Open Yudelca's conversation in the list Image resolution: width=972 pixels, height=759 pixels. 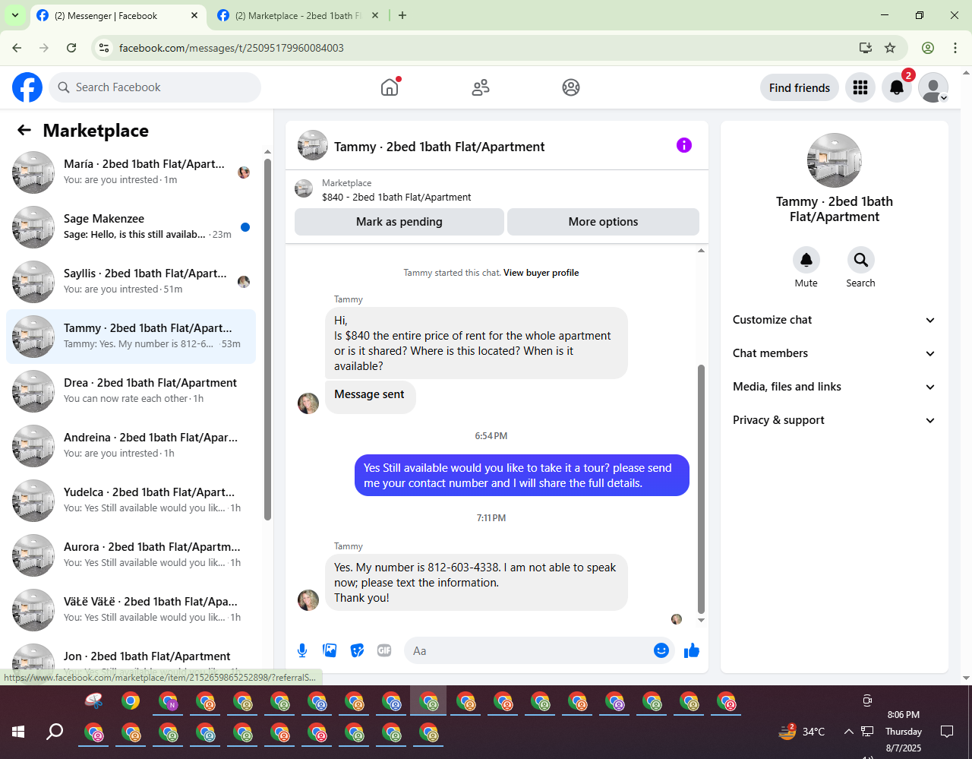131,501
